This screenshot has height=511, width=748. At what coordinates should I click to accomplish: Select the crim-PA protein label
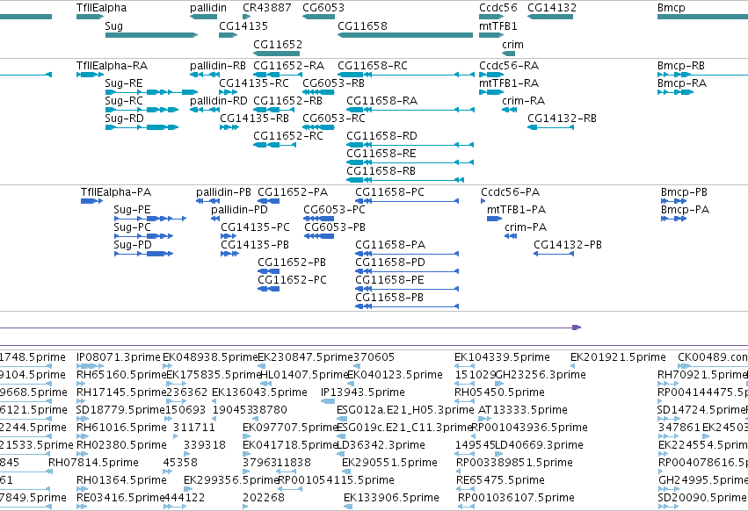pos(526,227)
